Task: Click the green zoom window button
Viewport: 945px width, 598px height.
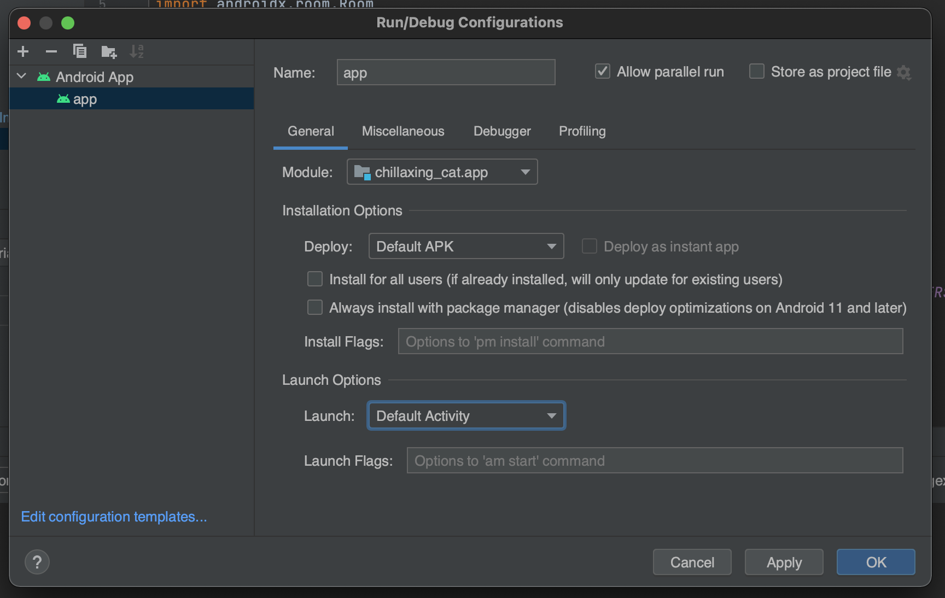Action: (x=68, y=22)
